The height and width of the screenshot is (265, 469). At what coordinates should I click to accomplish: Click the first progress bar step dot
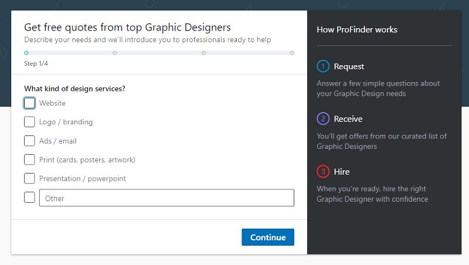(26, 53)
